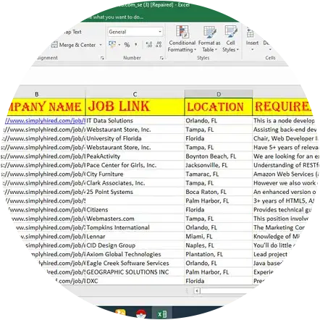Viewport: 320px width, 320px height.
Task: Click the Insert cells icon
Action: (252, 38)
